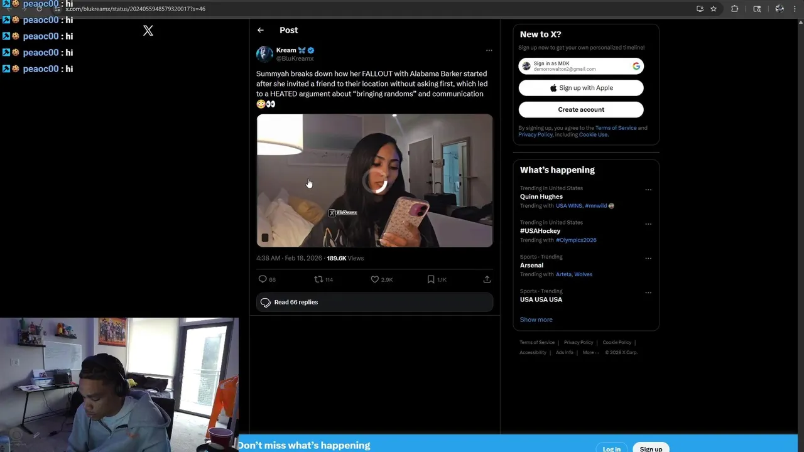Play the video of the post
Screen dimensions: 804x452
[374, 181]
